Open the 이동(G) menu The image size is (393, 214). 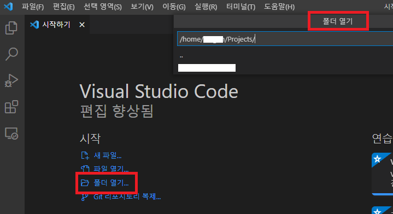(174, 7)
